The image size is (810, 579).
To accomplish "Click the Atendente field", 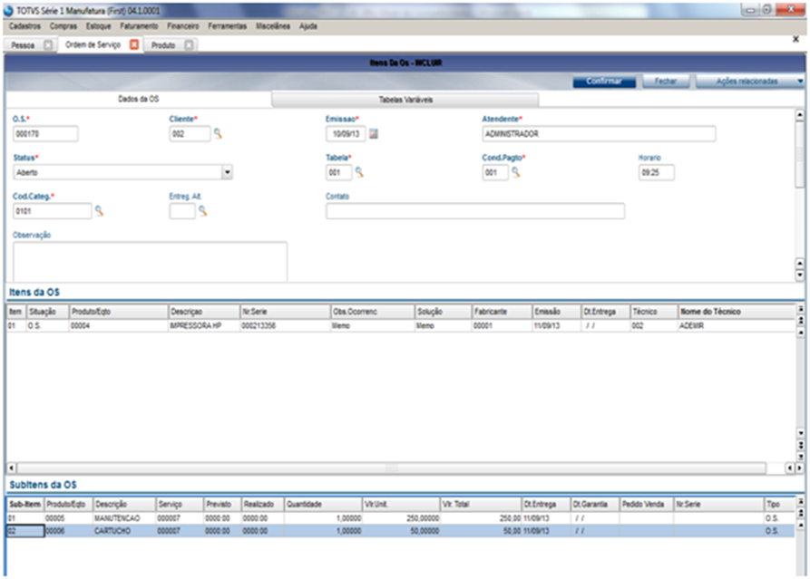I will tap(599, 134).
